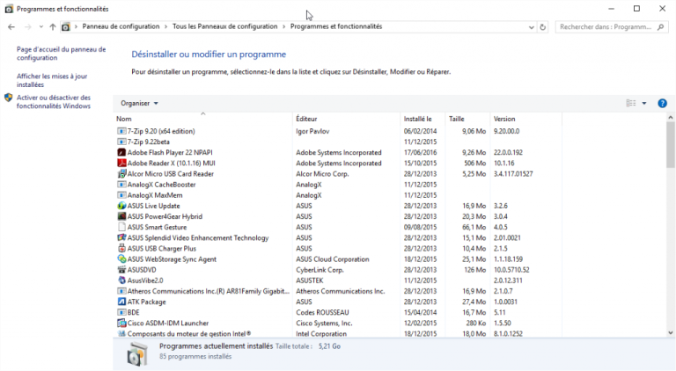Click the window title bar icon

[9, 9]
